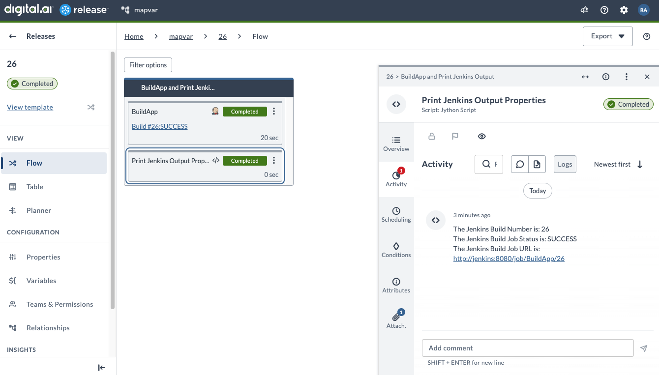Click the info circle icon in task panel header

pyautogui.click(x=606, y=77)
